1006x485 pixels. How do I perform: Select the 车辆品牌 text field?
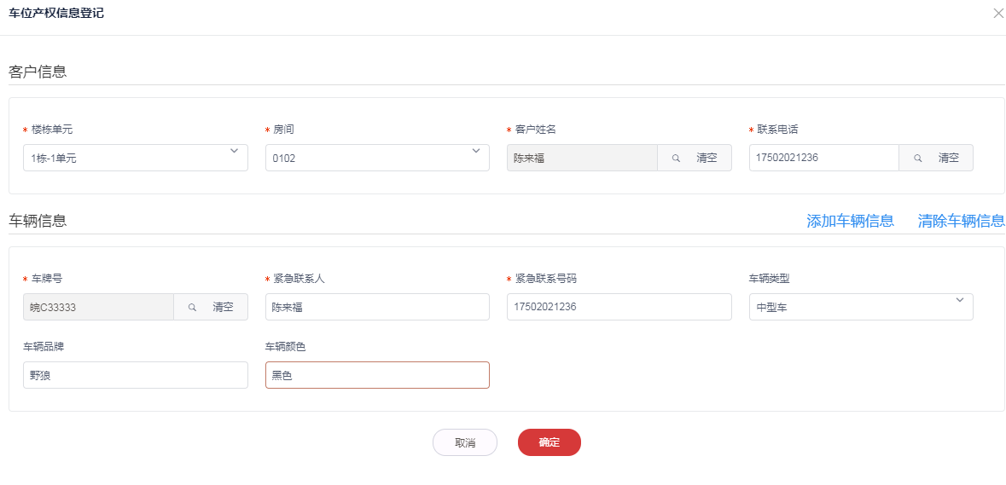135,375
